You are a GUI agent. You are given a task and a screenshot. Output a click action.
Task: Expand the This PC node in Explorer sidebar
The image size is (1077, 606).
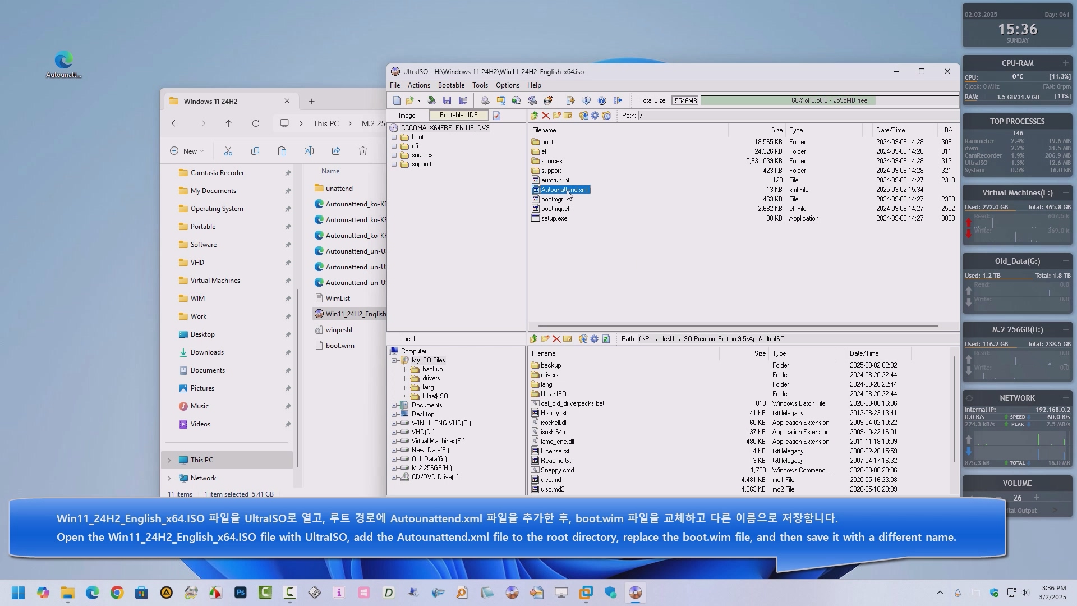[x=169, y=460]
